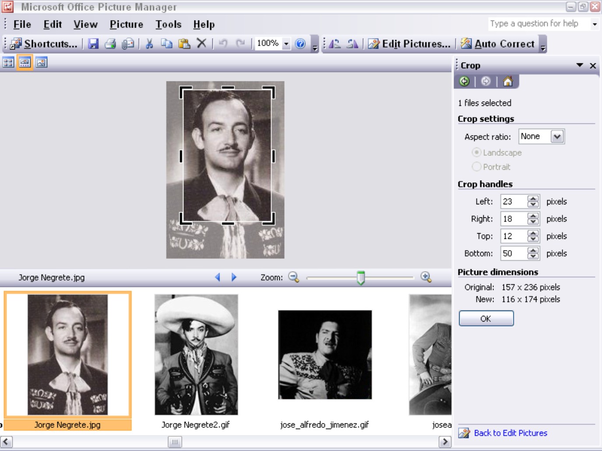The image size is (602, 451).
Task: Click the Zoom slider handle
Action: (361, 278)
